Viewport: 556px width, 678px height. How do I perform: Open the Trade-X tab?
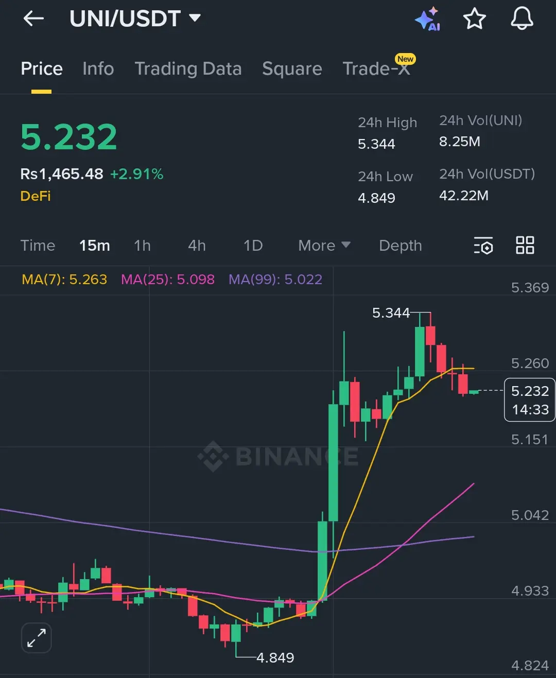[x=377, y=68]
